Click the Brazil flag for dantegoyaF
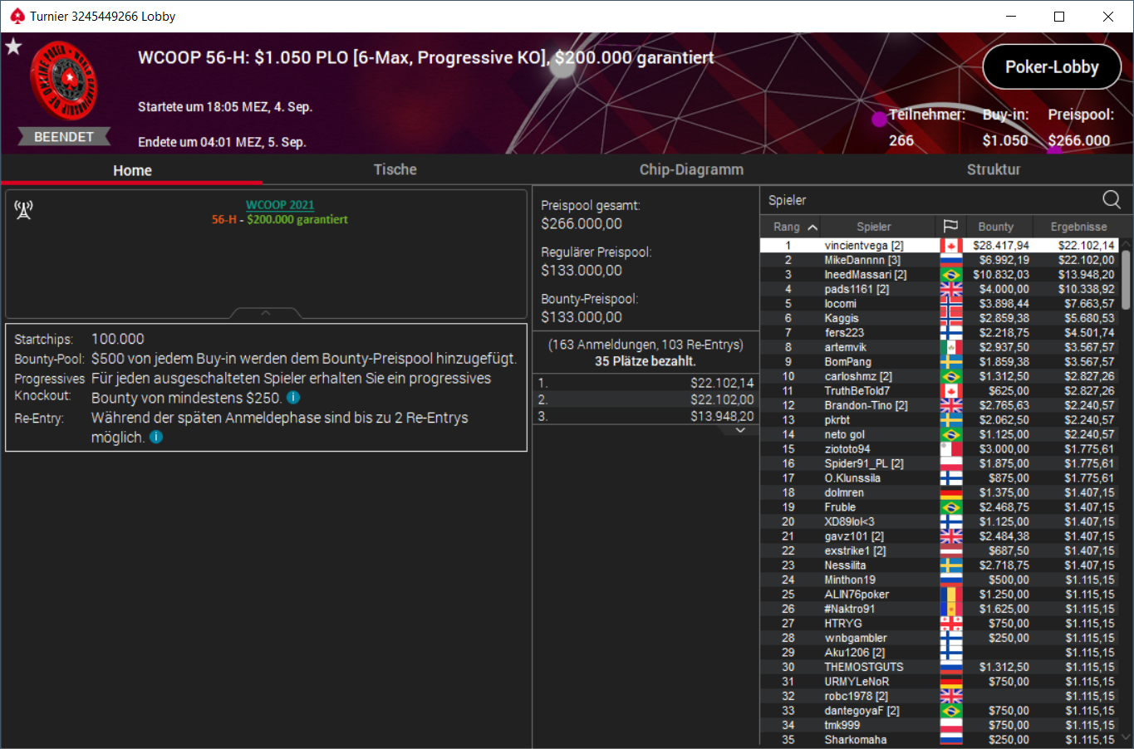The width and height of the screenshot is (1134, 749). coord(951,711)
